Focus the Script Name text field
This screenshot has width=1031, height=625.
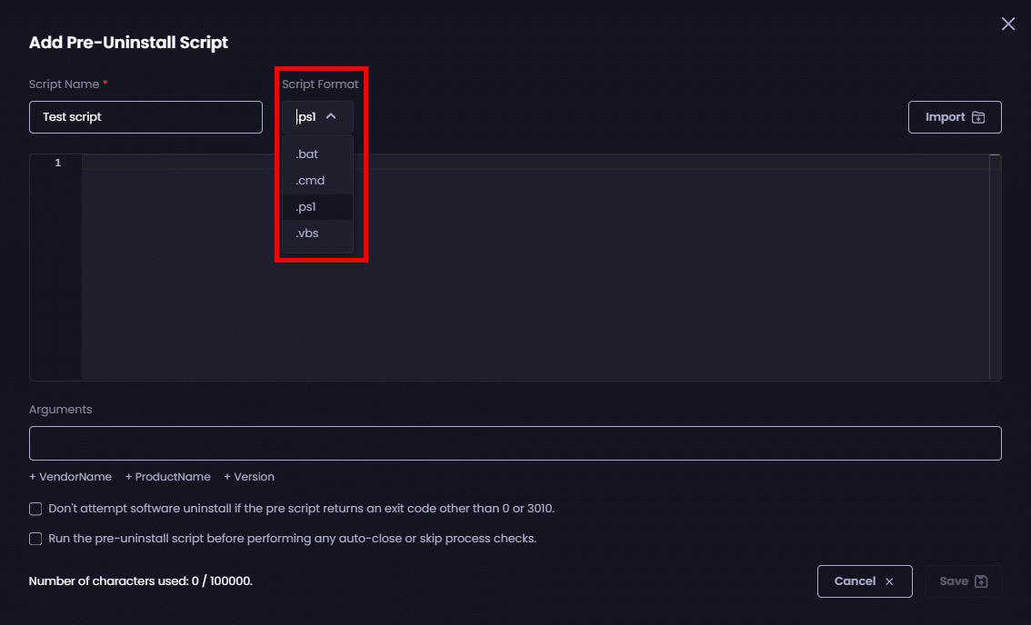coord(145,117)
